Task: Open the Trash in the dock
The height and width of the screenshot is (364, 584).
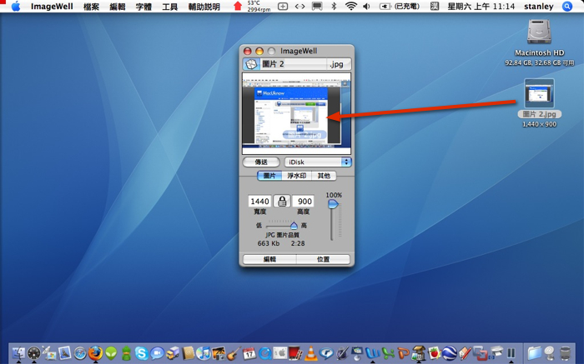Action: coord(566,352)
